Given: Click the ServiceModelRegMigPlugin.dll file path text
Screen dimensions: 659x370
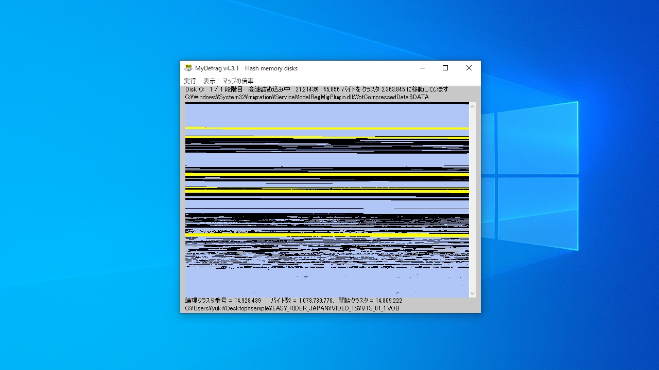Looking at the screenshot, I should (x=307, y=97).
